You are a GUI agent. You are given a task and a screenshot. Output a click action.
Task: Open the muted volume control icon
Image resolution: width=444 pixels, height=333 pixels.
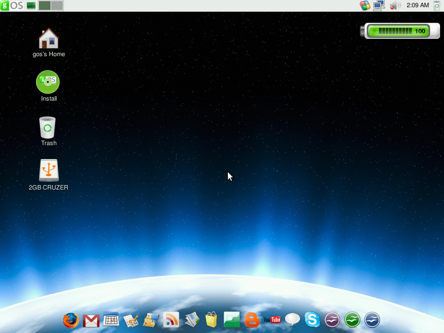pyautogui.click(x=395, y=6)
